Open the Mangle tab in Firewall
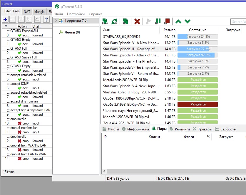246x195 pixels. coord(39,11)
